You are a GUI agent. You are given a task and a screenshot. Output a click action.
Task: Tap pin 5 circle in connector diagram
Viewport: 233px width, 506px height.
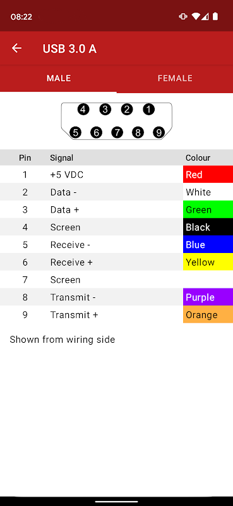pos(75,132)
